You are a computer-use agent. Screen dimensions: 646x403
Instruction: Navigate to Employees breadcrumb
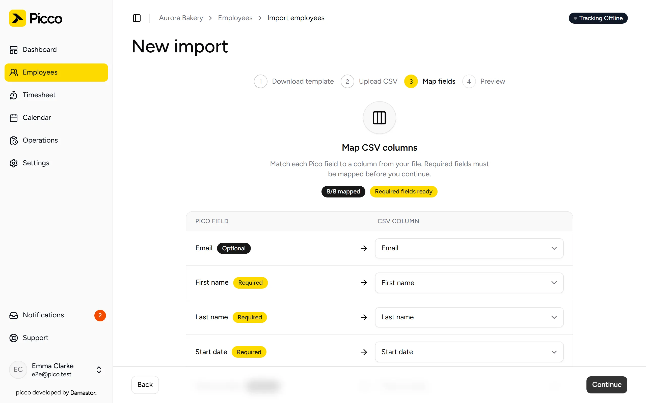pyautogui.click(x=235, y=18)
